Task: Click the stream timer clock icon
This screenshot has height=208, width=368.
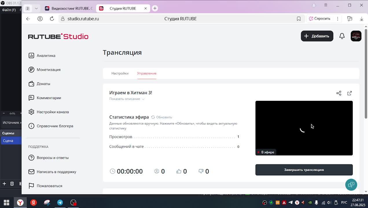Action: [x=113, y=171]
